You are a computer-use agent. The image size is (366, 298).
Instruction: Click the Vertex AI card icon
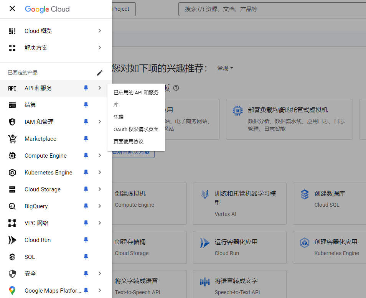205,194
